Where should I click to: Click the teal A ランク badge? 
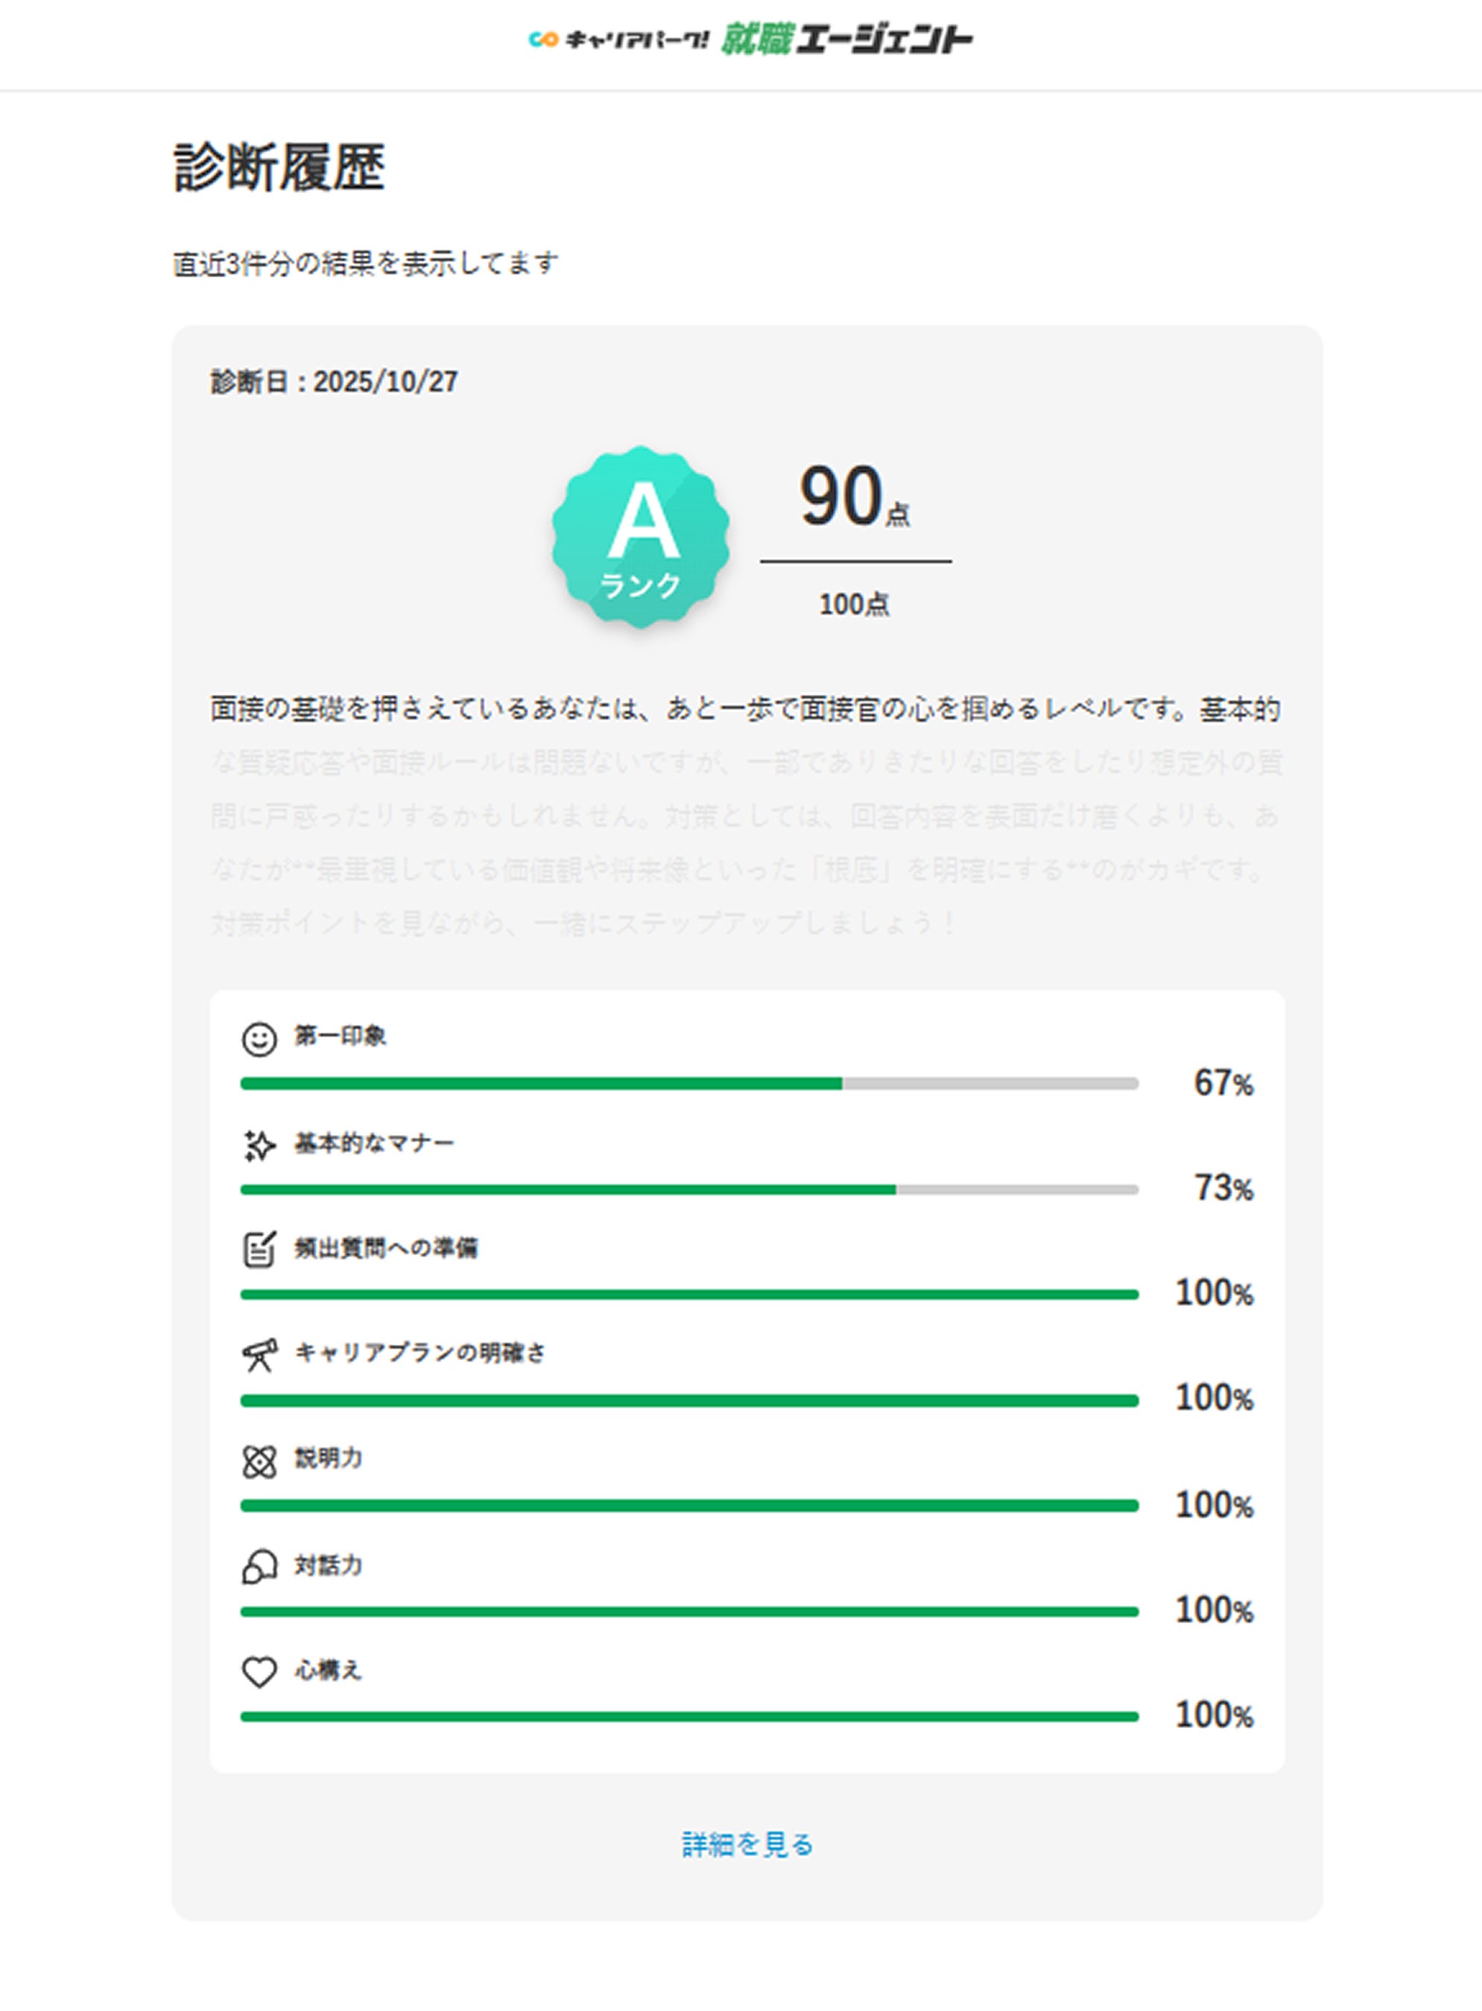641,536
